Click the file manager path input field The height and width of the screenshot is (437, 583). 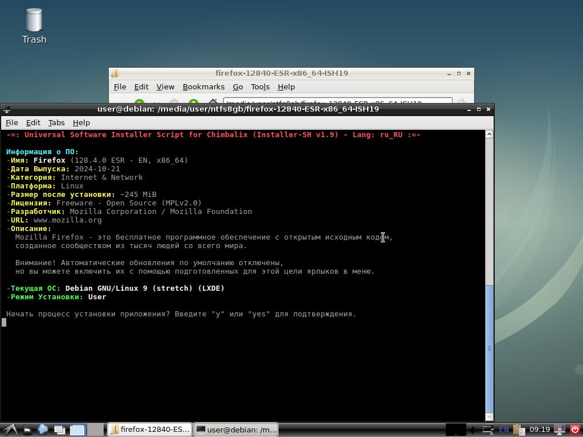click(x=338, y=101)
